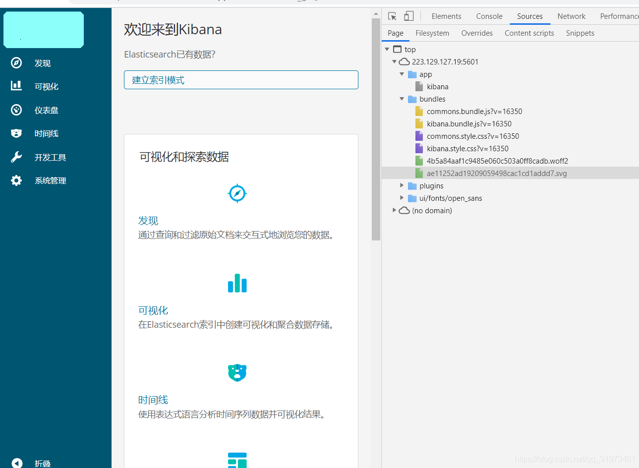
Task: Click ui/fonts/open_sans folder icon
Action: (412, 198)
